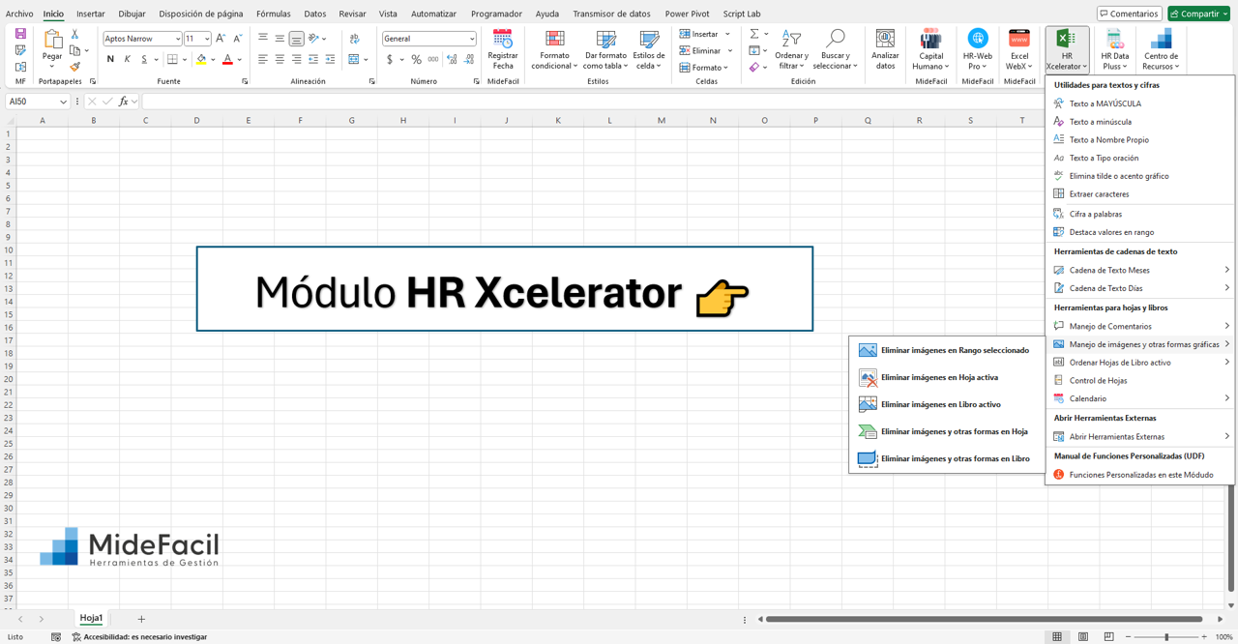Click the Analizar datos icon
This screenshot has height=644, width=1238.
tap(885, 39)
